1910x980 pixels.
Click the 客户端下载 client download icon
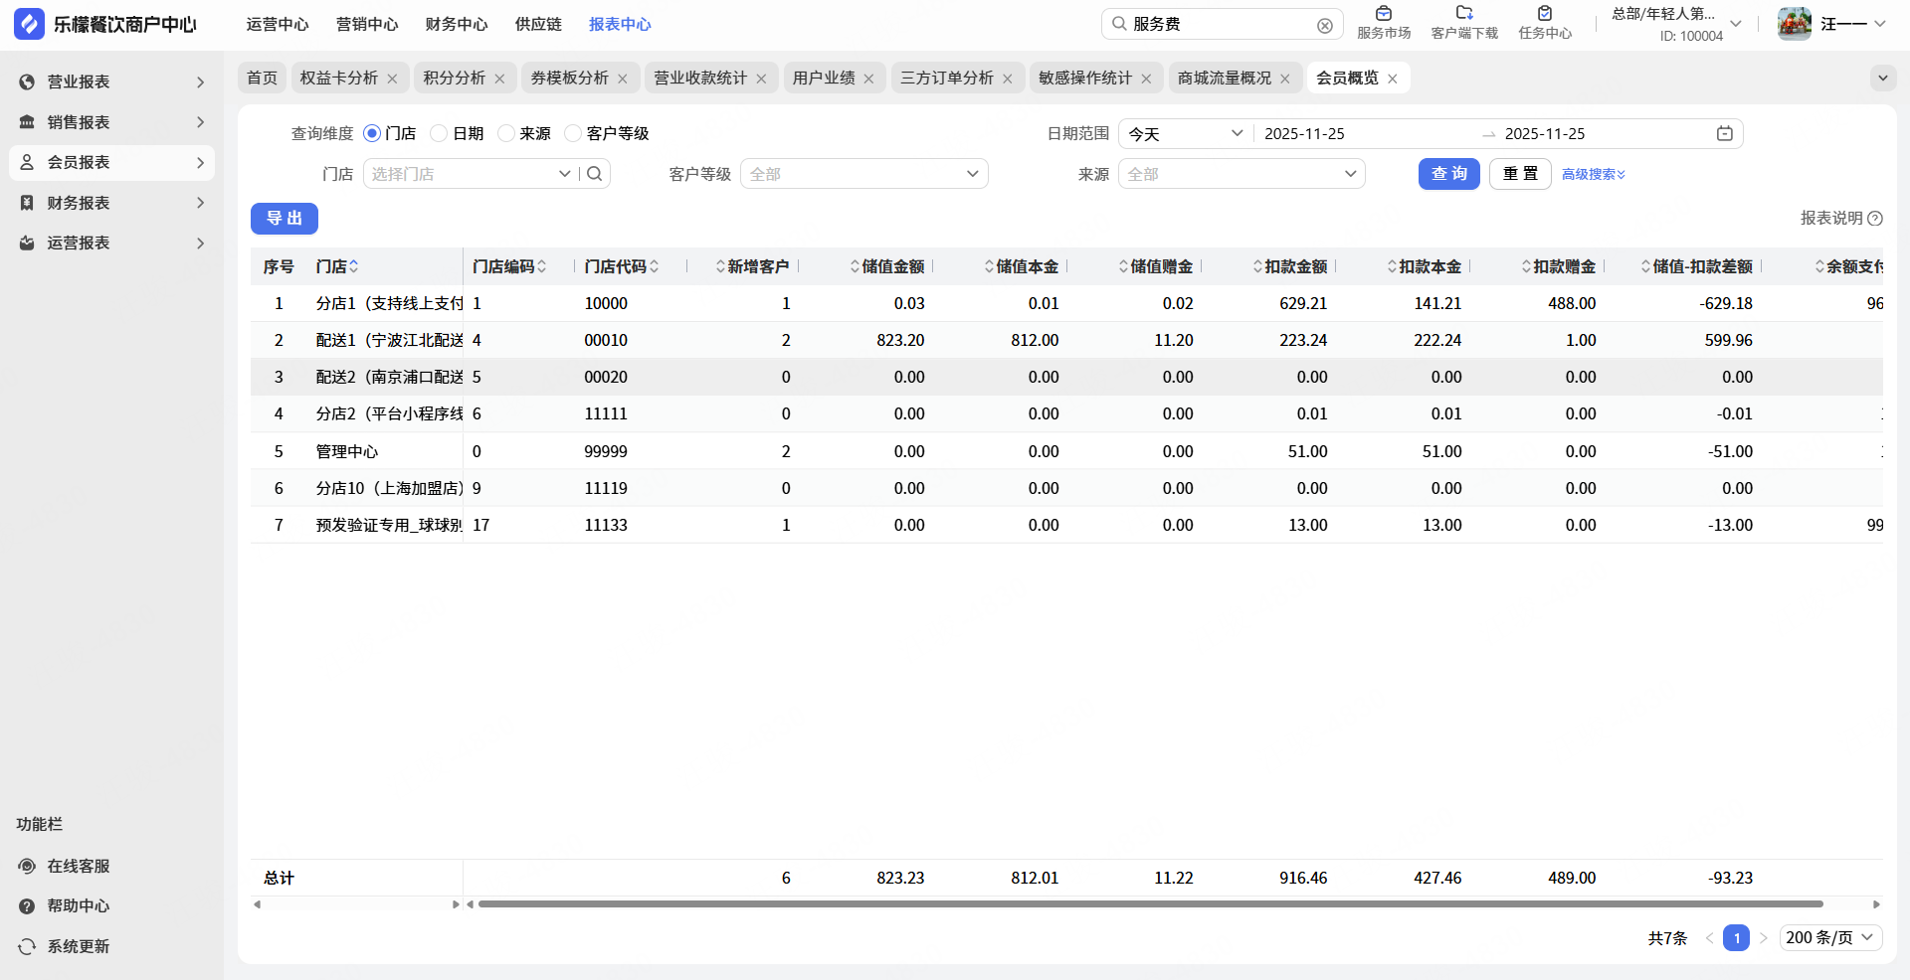[1463, 14]
